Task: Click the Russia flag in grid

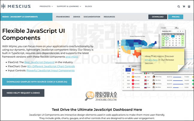Action: 145,87
